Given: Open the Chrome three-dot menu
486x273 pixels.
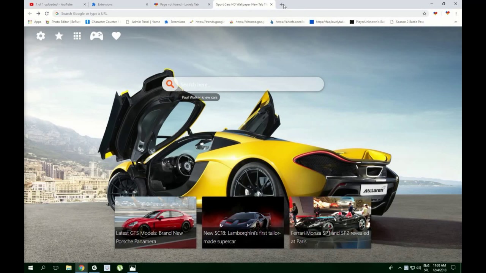Looking at the screenshot, I should (456, 13).
